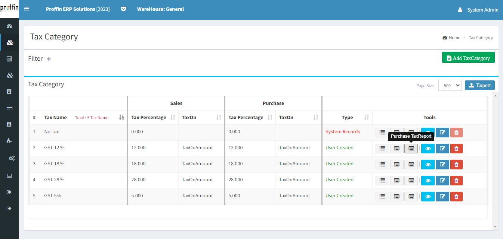Viewport: 503px width, 239px height.
Task: Go to Home breadcrumb link
Action: (451, 38)
